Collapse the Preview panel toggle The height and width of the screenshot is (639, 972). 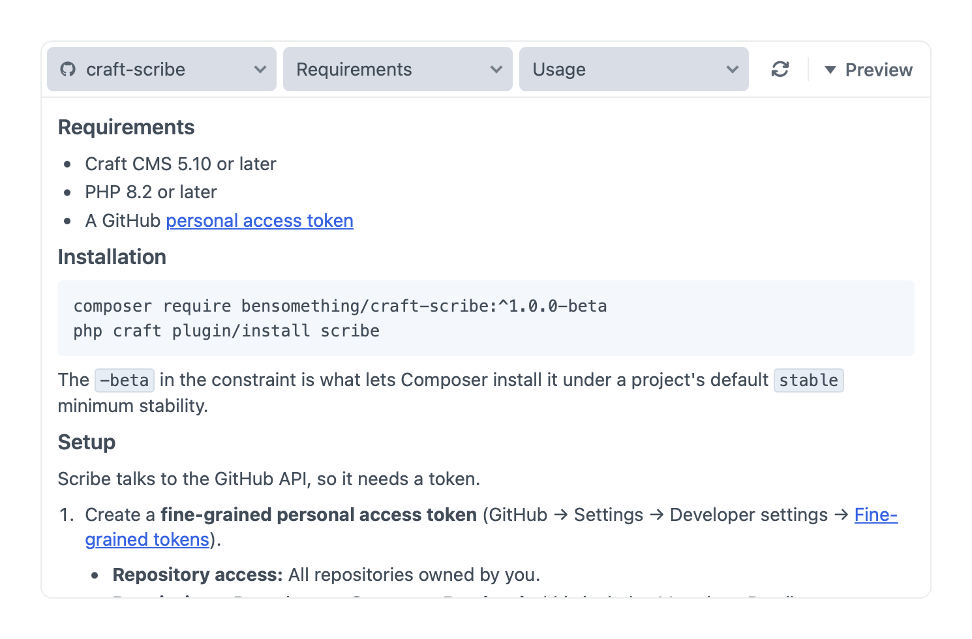(868, 70)
